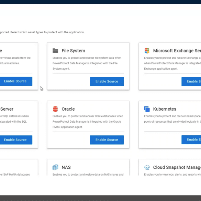201x201 pixels.
Task: Click the blue Kubernetes icon
Action: point(147,109)
